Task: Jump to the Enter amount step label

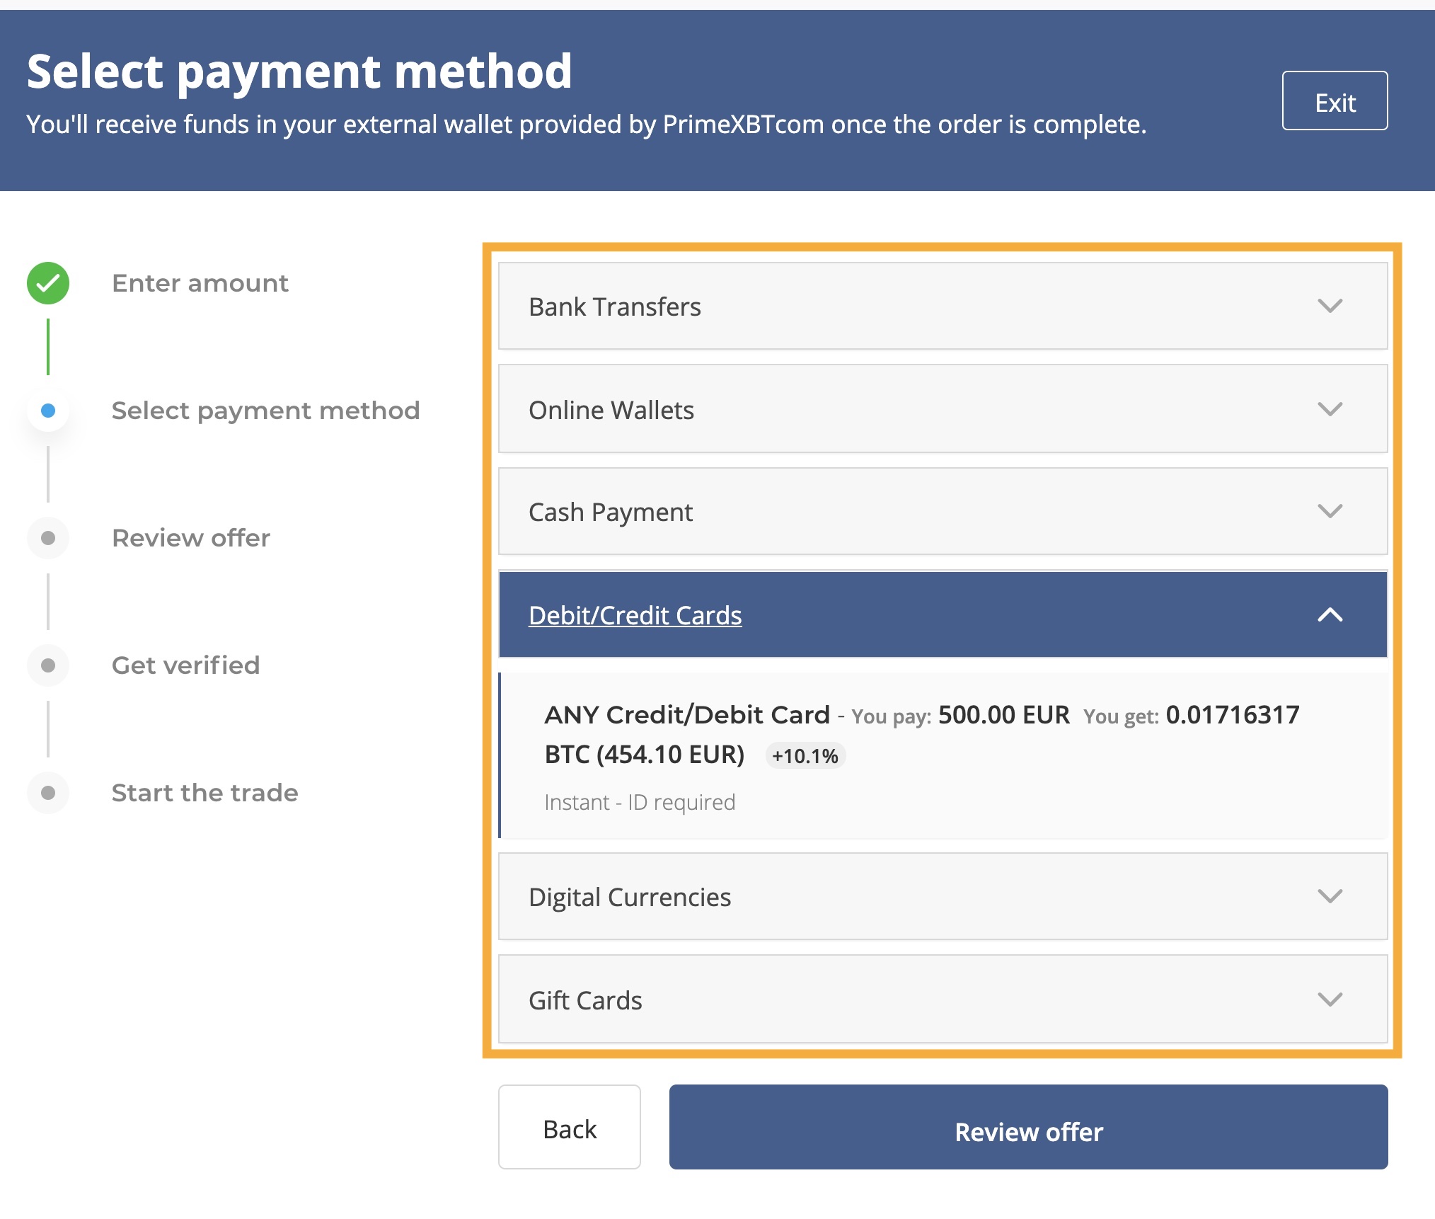Action: 200,283
